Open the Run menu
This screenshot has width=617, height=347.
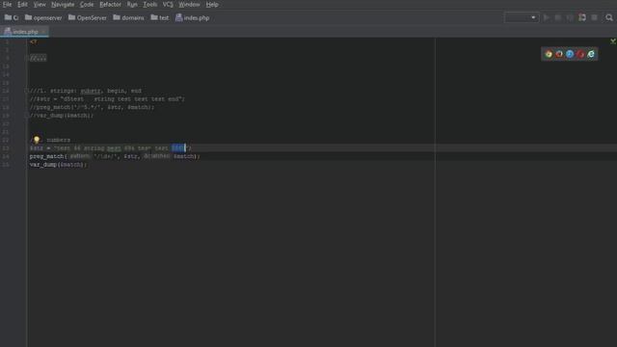132,4
